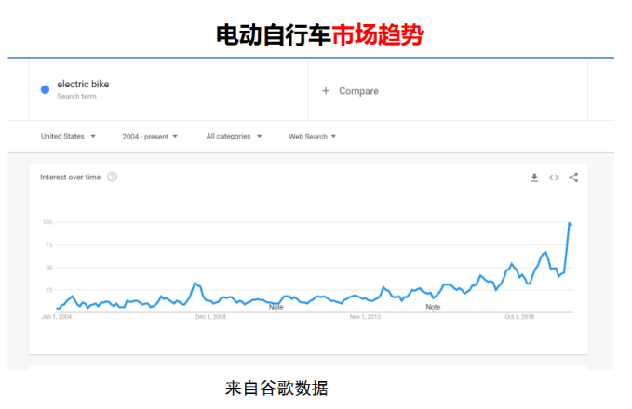This screenshot has width=632, height=409.
Task: Open help icon beside Interest over time
Action: click(113, 178)
